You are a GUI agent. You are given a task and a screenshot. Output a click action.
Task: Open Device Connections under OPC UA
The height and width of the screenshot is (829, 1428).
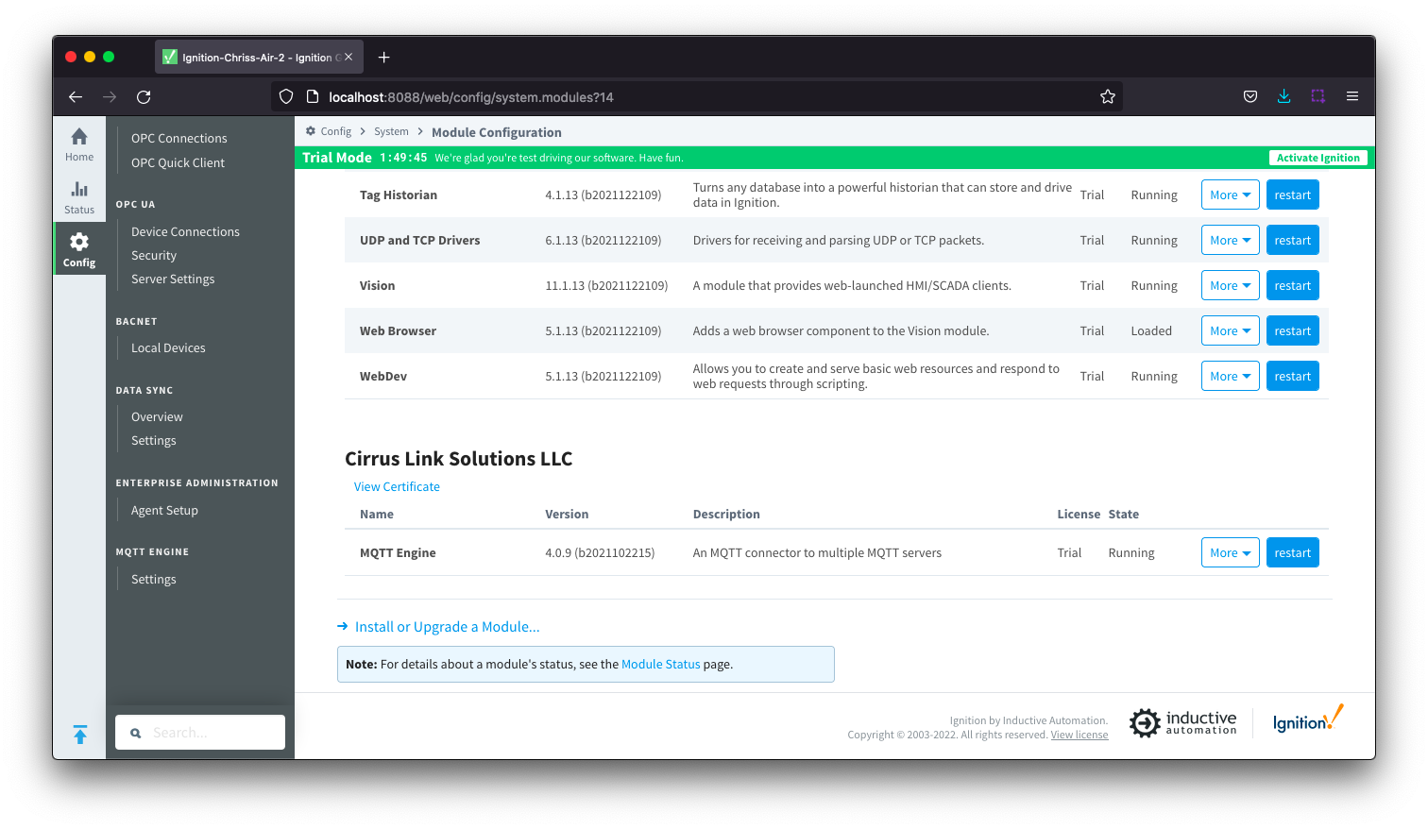[x=185, y=231]
